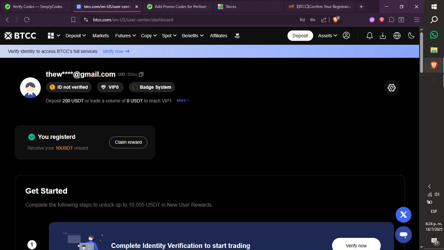The width and height of the screenshot is (444, 250).
Task: Click the address bar URL field
Action: pyautogui.click(x=189, y=20)
